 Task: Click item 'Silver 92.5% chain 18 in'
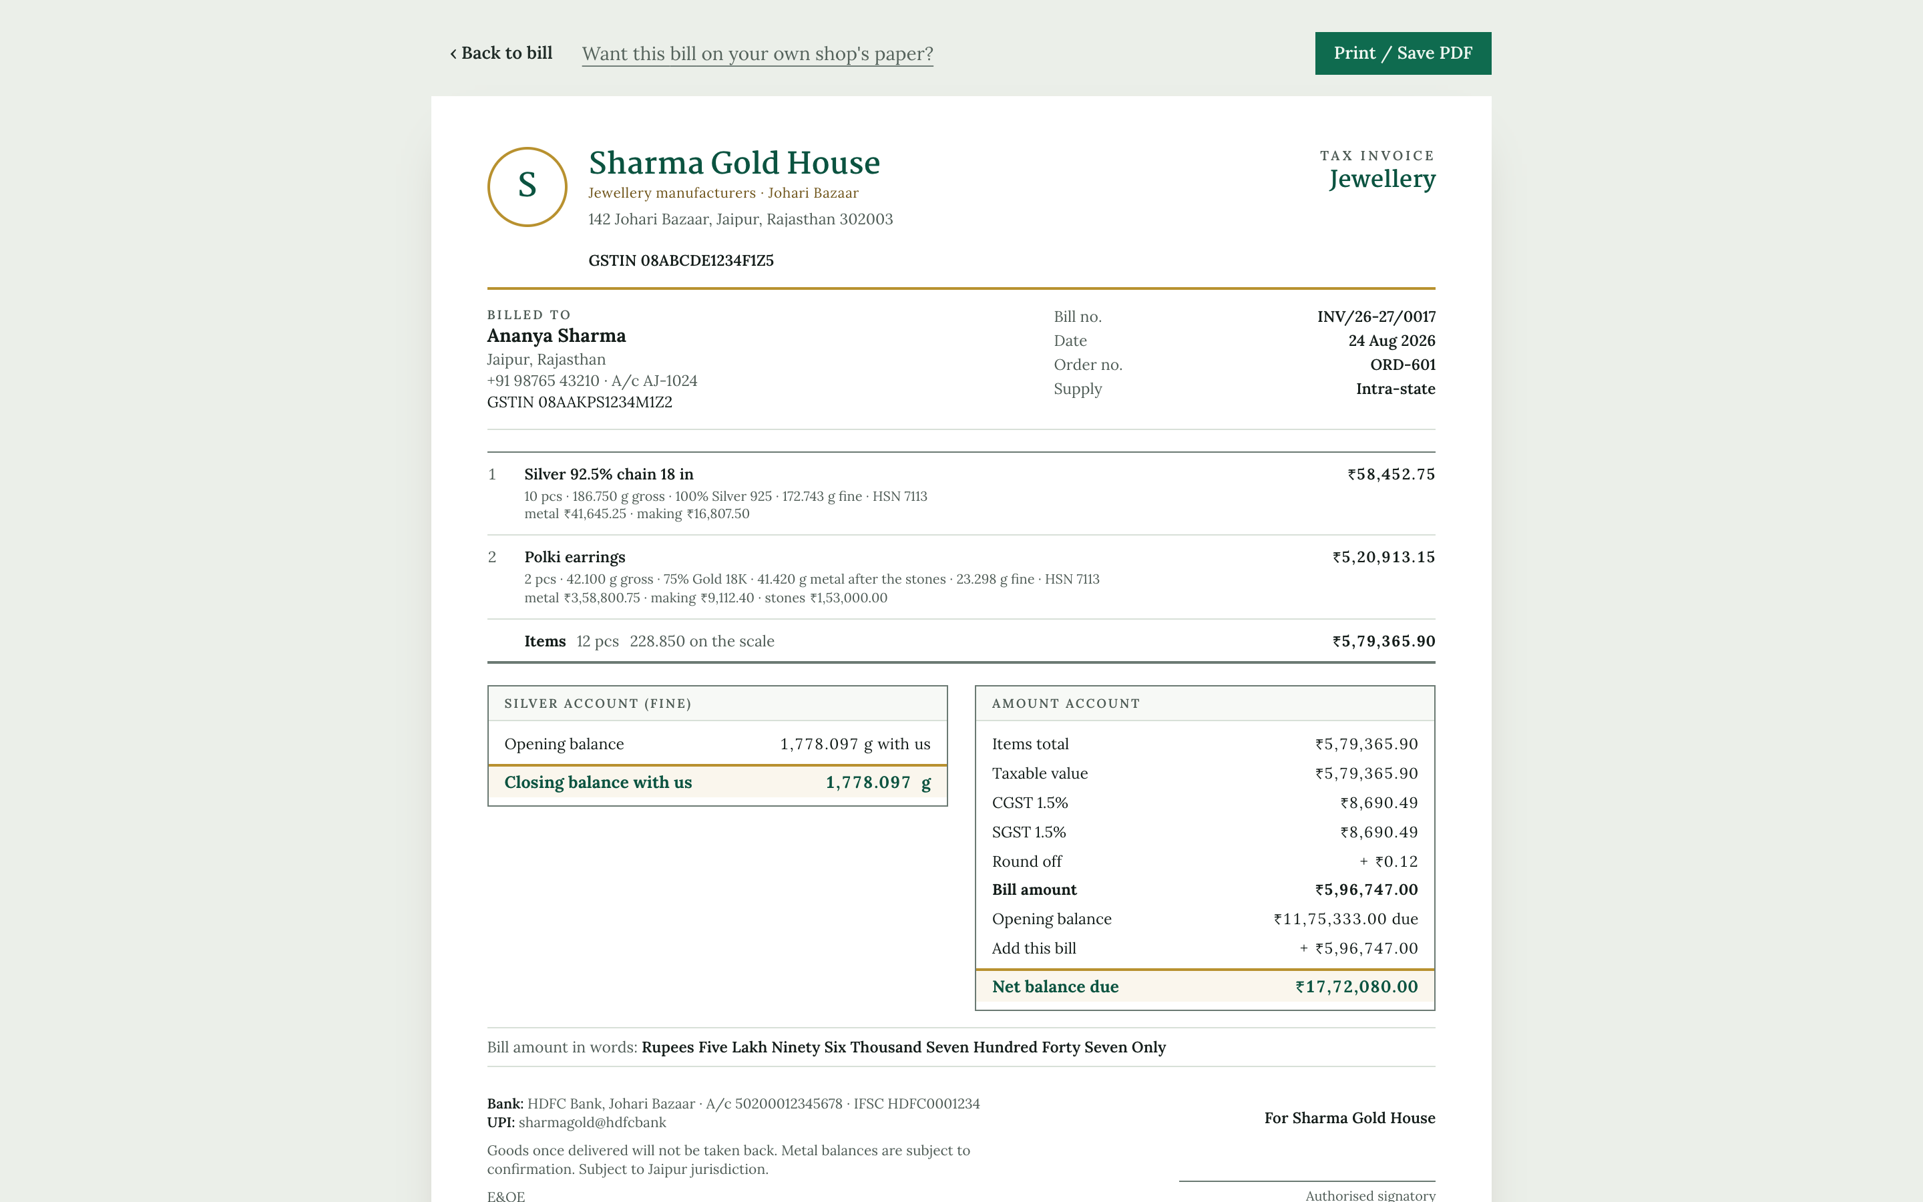tap(609, 475)
